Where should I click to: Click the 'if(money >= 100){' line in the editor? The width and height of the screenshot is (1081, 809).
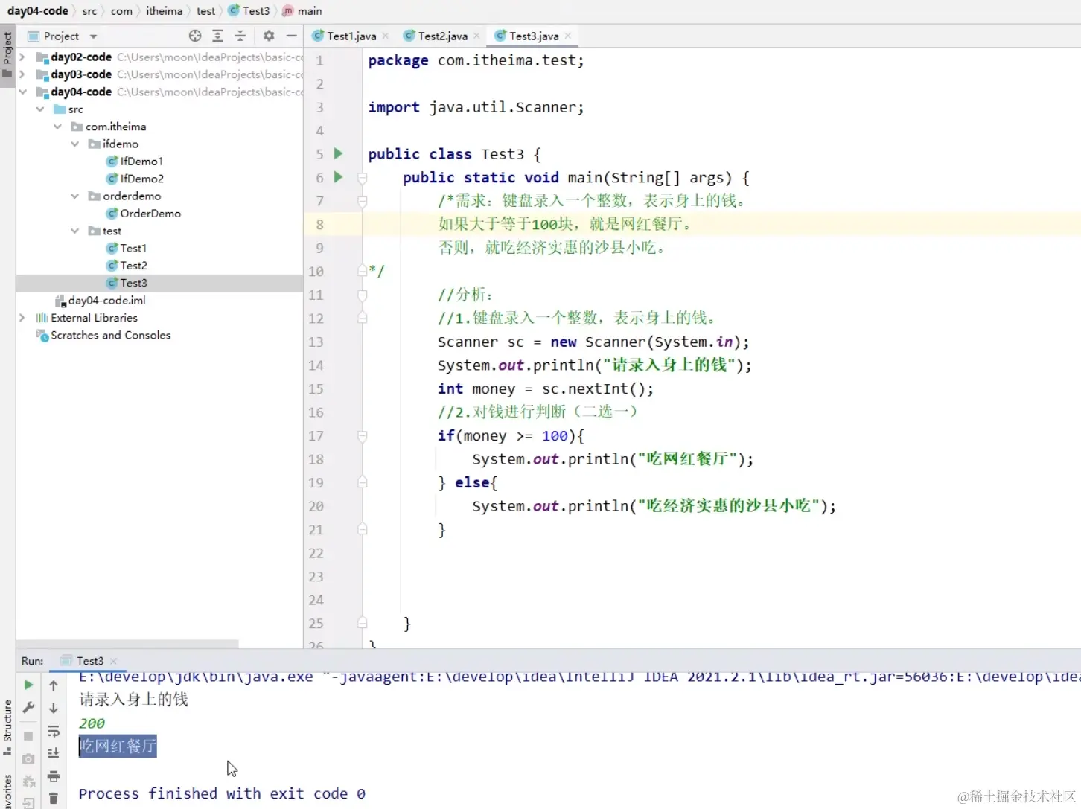point(511,435)
